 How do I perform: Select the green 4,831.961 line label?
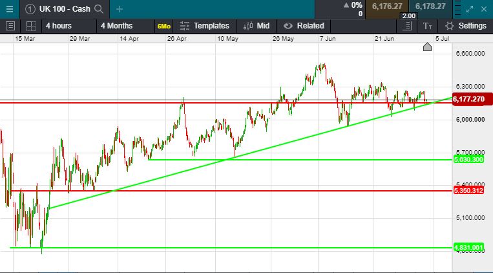click(468, 248)
